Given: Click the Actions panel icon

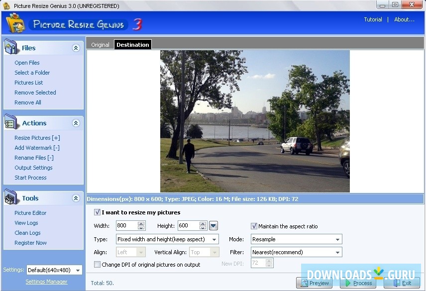Looking at the screenshot, I should coord(11,123).
